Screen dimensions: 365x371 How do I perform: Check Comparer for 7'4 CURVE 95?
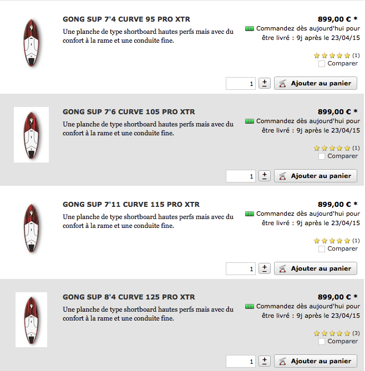point(322,64)
